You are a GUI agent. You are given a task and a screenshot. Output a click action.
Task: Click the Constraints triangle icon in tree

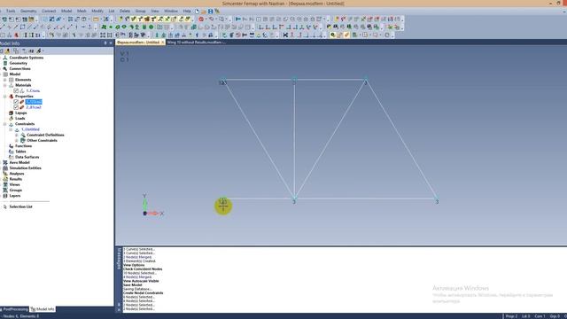[x=11, y=124]
